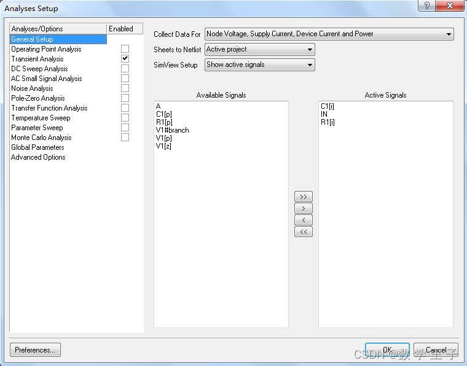The image size is (467, 366).
Task: Click the help question mark in the title bar
Action: 424,6
